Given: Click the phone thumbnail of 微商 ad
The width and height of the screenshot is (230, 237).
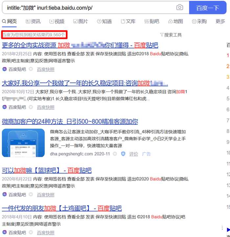Looking at the screenshot, I should click(x=23, y=143).
